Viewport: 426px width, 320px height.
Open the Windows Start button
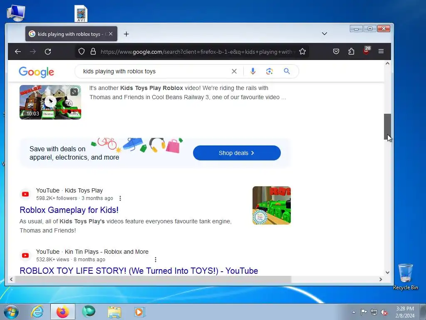click(11, 312)
